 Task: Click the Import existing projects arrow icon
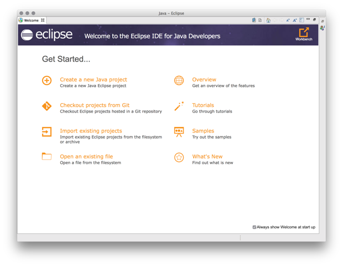[x=46, y=132]
